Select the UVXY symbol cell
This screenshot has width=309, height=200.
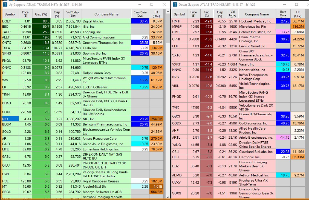point(179,182)
